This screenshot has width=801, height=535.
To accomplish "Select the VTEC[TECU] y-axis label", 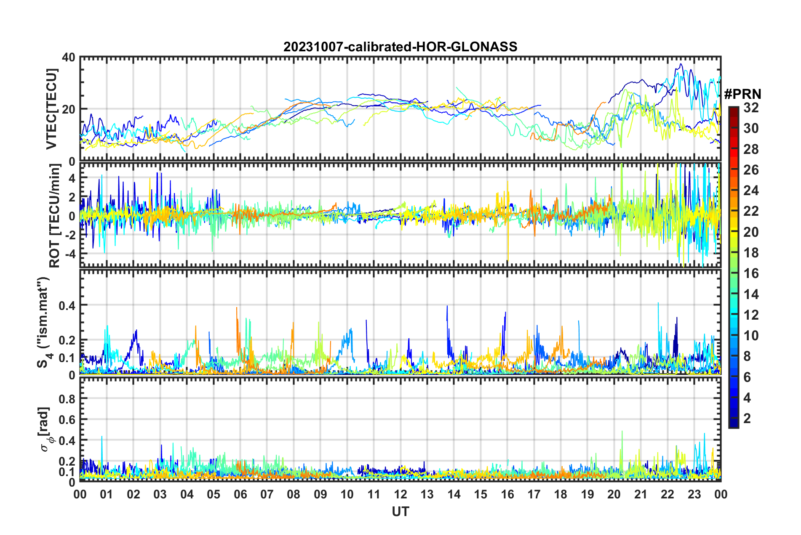I will [51, 109].
